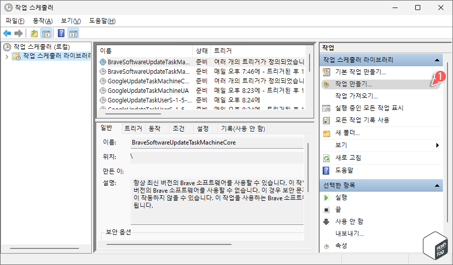Click the 실행 중인 모든 작업 표시 icon
The image size is (453, 265).
(x=326, y=108)
